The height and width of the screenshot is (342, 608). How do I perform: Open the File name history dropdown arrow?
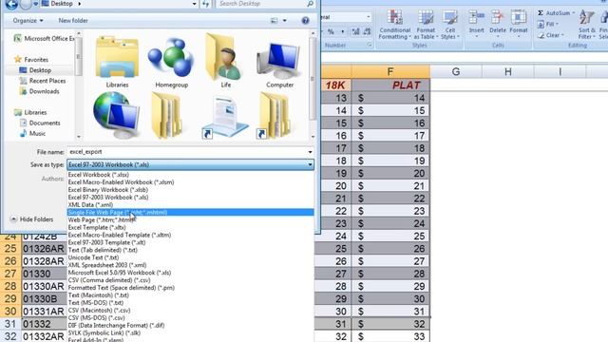tap(310, 152)
